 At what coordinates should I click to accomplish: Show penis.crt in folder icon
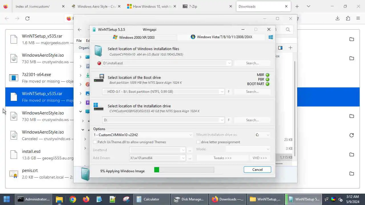tap(352, 173)
